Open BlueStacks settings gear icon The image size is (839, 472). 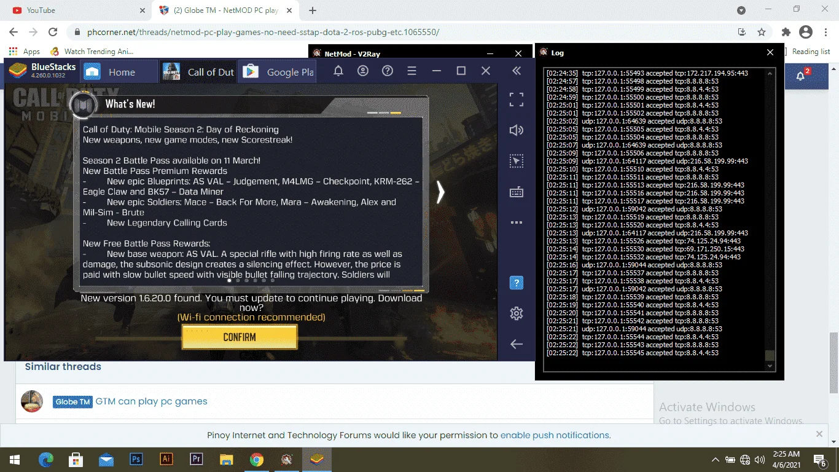coord(517,313)
